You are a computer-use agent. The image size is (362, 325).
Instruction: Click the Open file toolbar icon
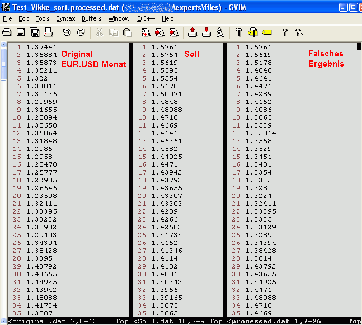(x=6, y=32)
